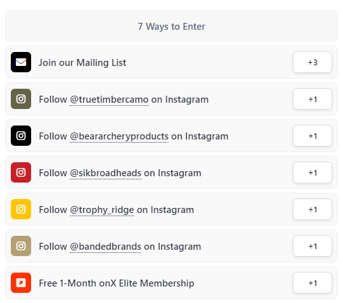Click the olive Instagram icon for truetimbercamo
Viewport: 343px width, 303px height.
pos(21,99)
